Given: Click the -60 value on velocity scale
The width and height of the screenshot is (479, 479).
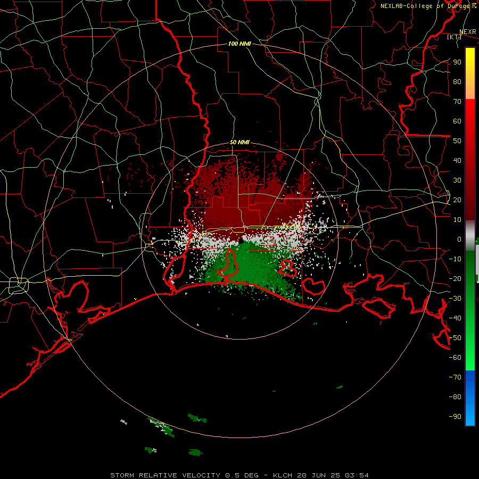Looking at the screenshot, I should (x=455, y=358).
